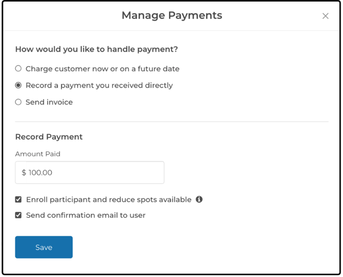Screen dimensions: 343x277
Task: Choose the Record a payment radio button
Action: (x=18, y=85)
